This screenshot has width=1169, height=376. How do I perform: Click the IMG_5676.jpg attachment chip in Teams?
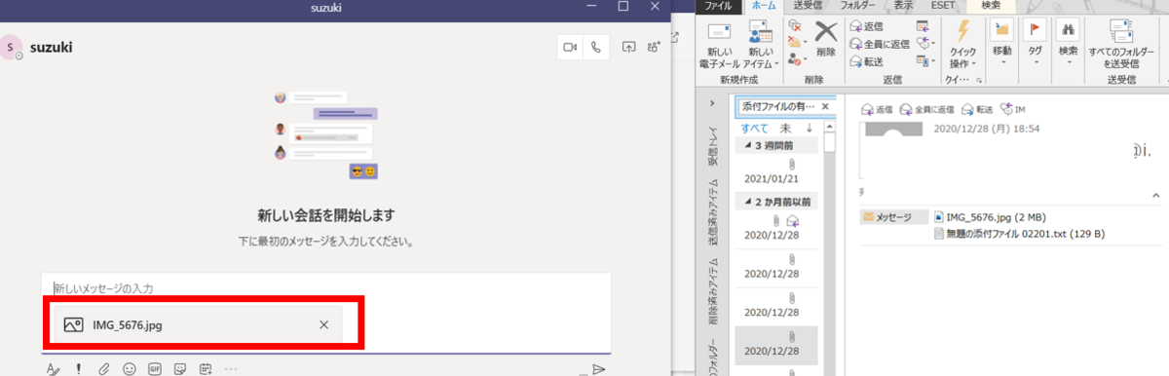(x=198, y=324)
